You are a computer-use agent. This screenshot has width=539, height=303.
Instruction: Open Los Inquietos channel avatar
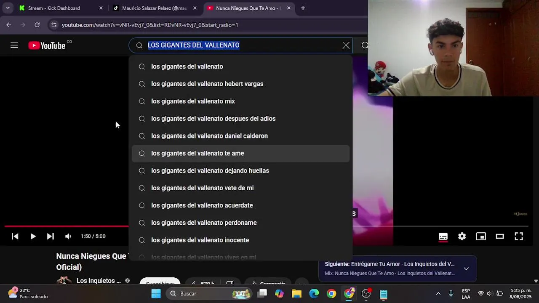pos(64,281)
